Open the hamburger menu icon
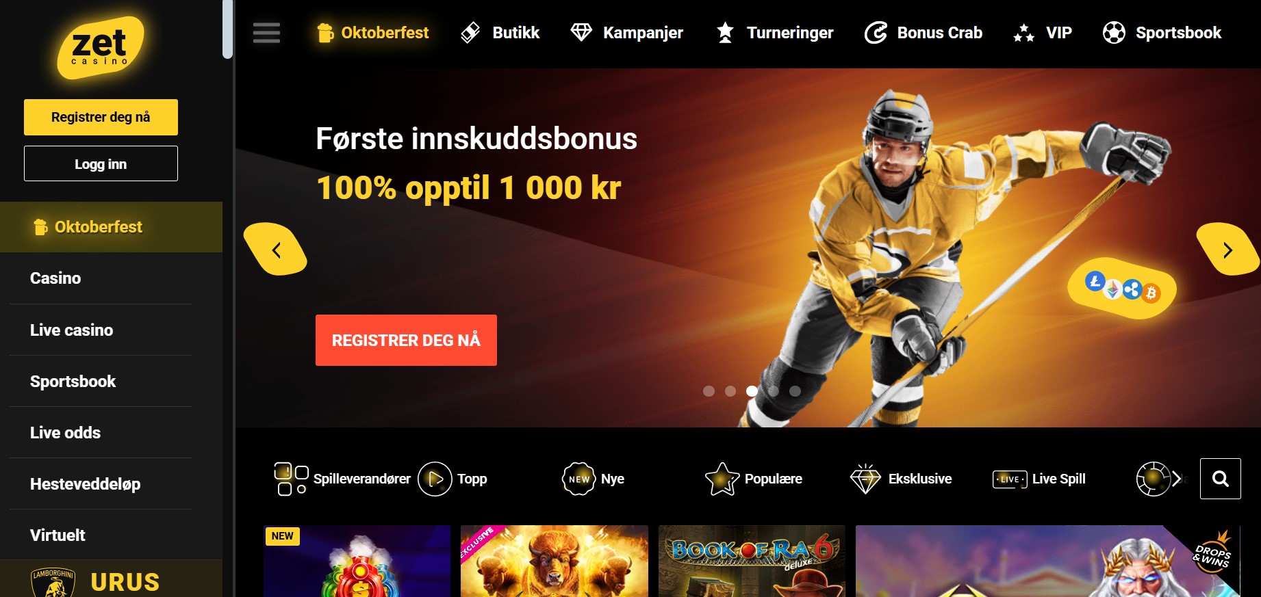This screenshot has width=1261, height=597. [266, 33]
